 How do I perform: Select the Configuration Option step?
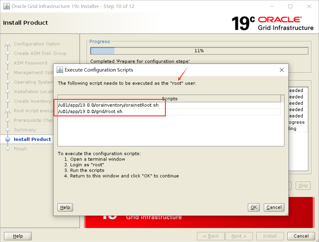click(37, 44)
